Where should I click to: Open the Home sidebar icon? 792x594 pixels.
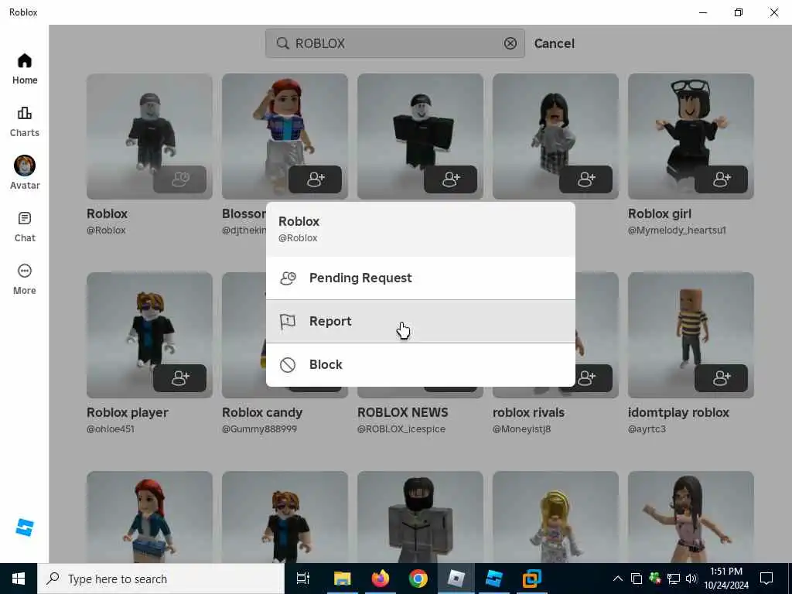(24, 69)
